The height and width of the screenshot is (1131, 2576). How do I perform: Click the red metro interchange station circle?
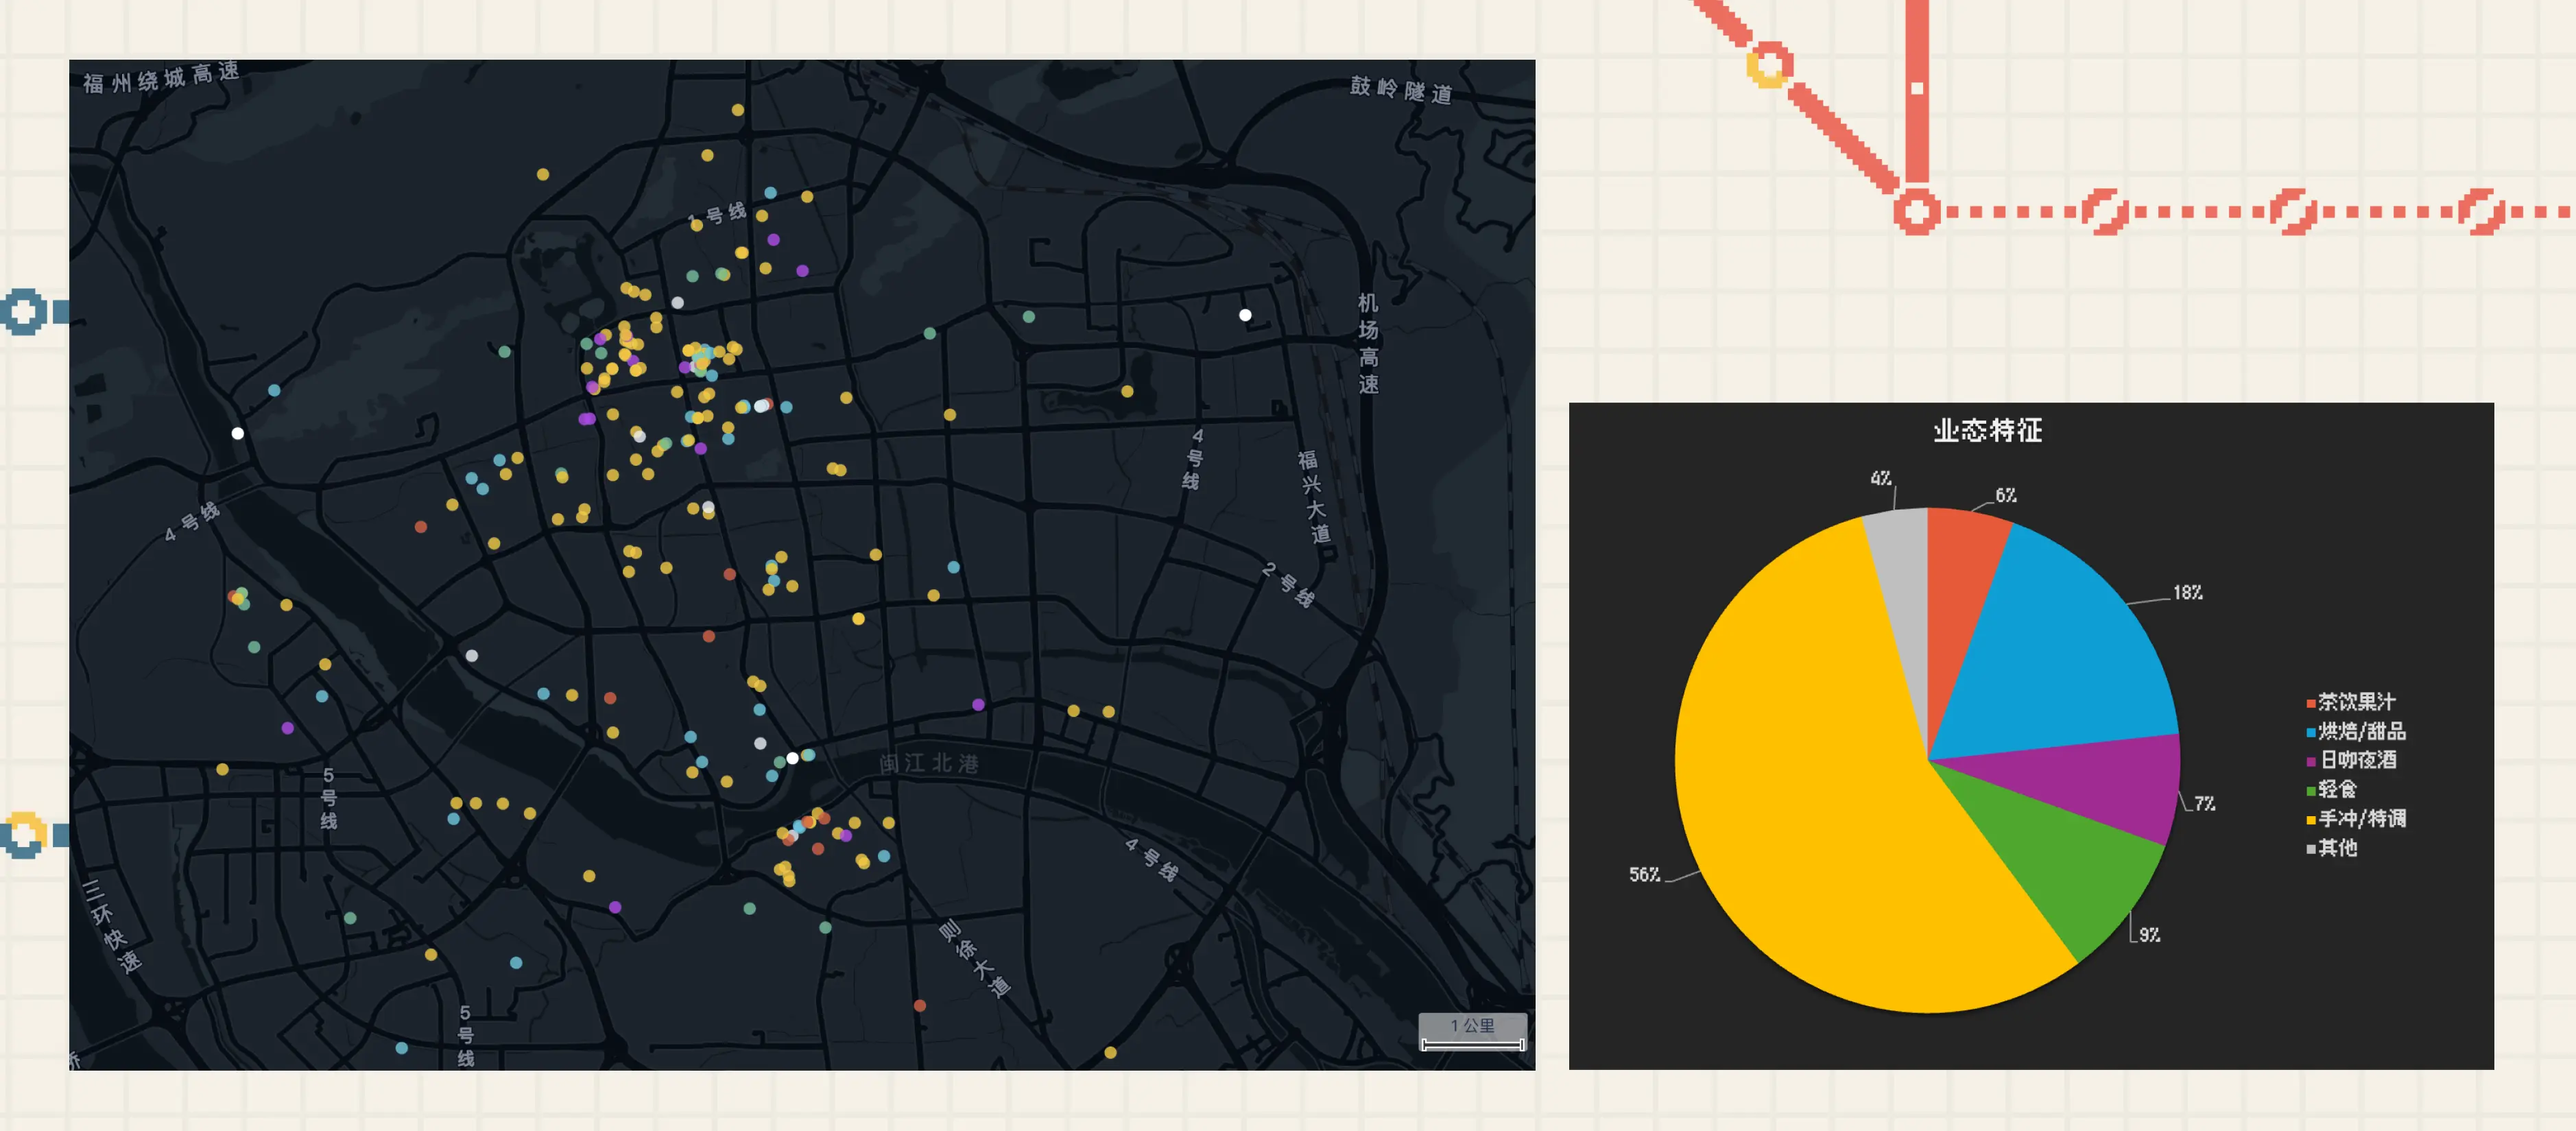[1916, 211]
